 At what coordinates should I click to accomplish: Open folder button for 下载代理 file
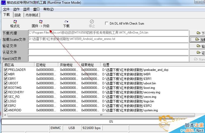(x=197, y=33)
